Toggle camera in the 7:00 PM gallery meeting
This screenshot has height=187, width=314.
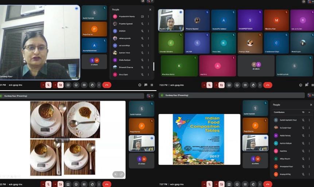coord(221,85)
